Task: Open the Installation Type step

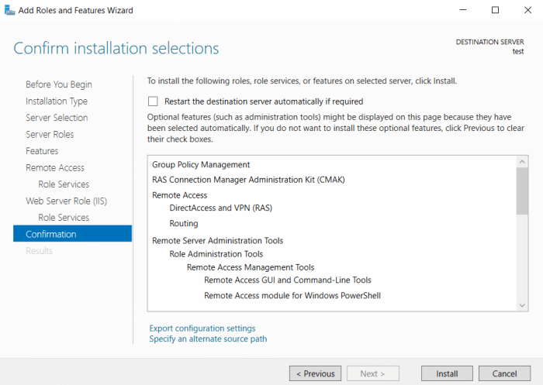Action: point(57,101)
